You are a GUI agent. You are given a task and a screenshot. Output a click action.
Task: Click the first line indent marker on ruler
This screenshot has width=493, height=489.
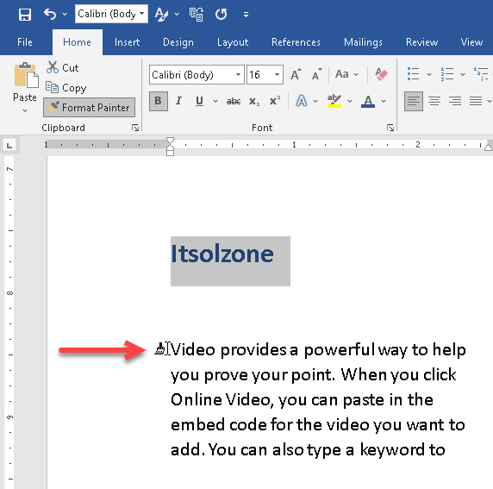pos(170,141)
